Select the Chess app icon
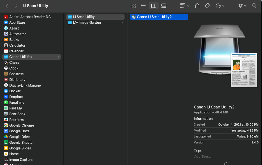262x165 pixels. click(x=6, y=62)
